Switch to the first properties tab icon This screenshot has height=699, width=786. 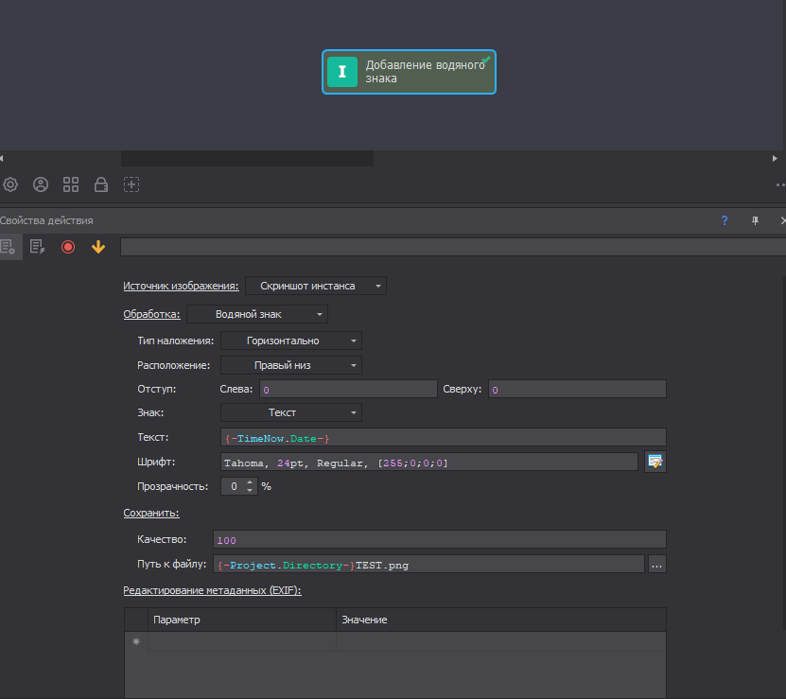[9, 247]
